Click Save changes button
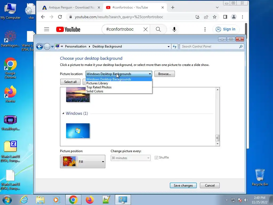273x205 pixels. click(x=183, y=186)
